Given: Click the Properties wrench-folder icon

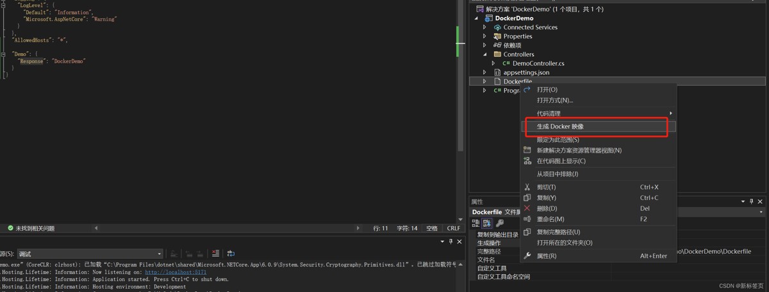Looking at the screenshot, I should pos(497,36).
